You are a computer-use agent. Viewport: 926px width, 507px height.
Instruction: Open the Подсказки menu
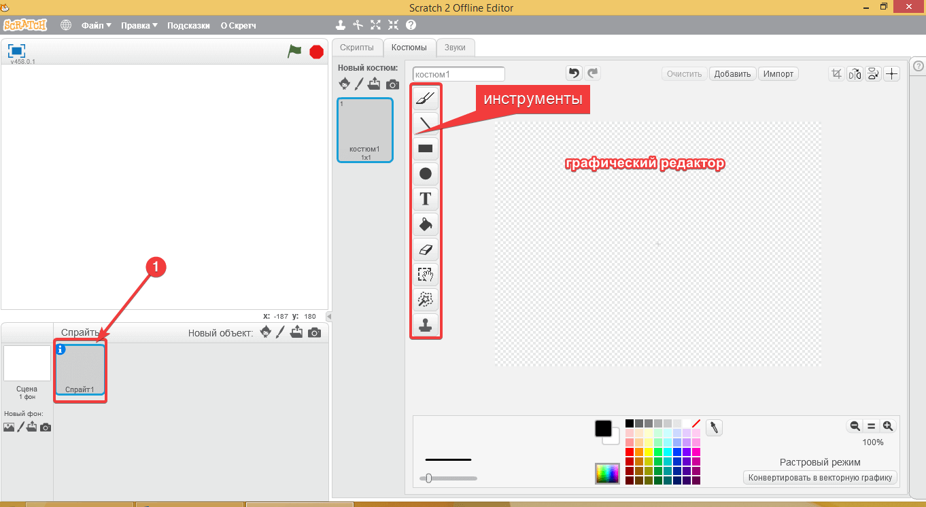[188, 25]
